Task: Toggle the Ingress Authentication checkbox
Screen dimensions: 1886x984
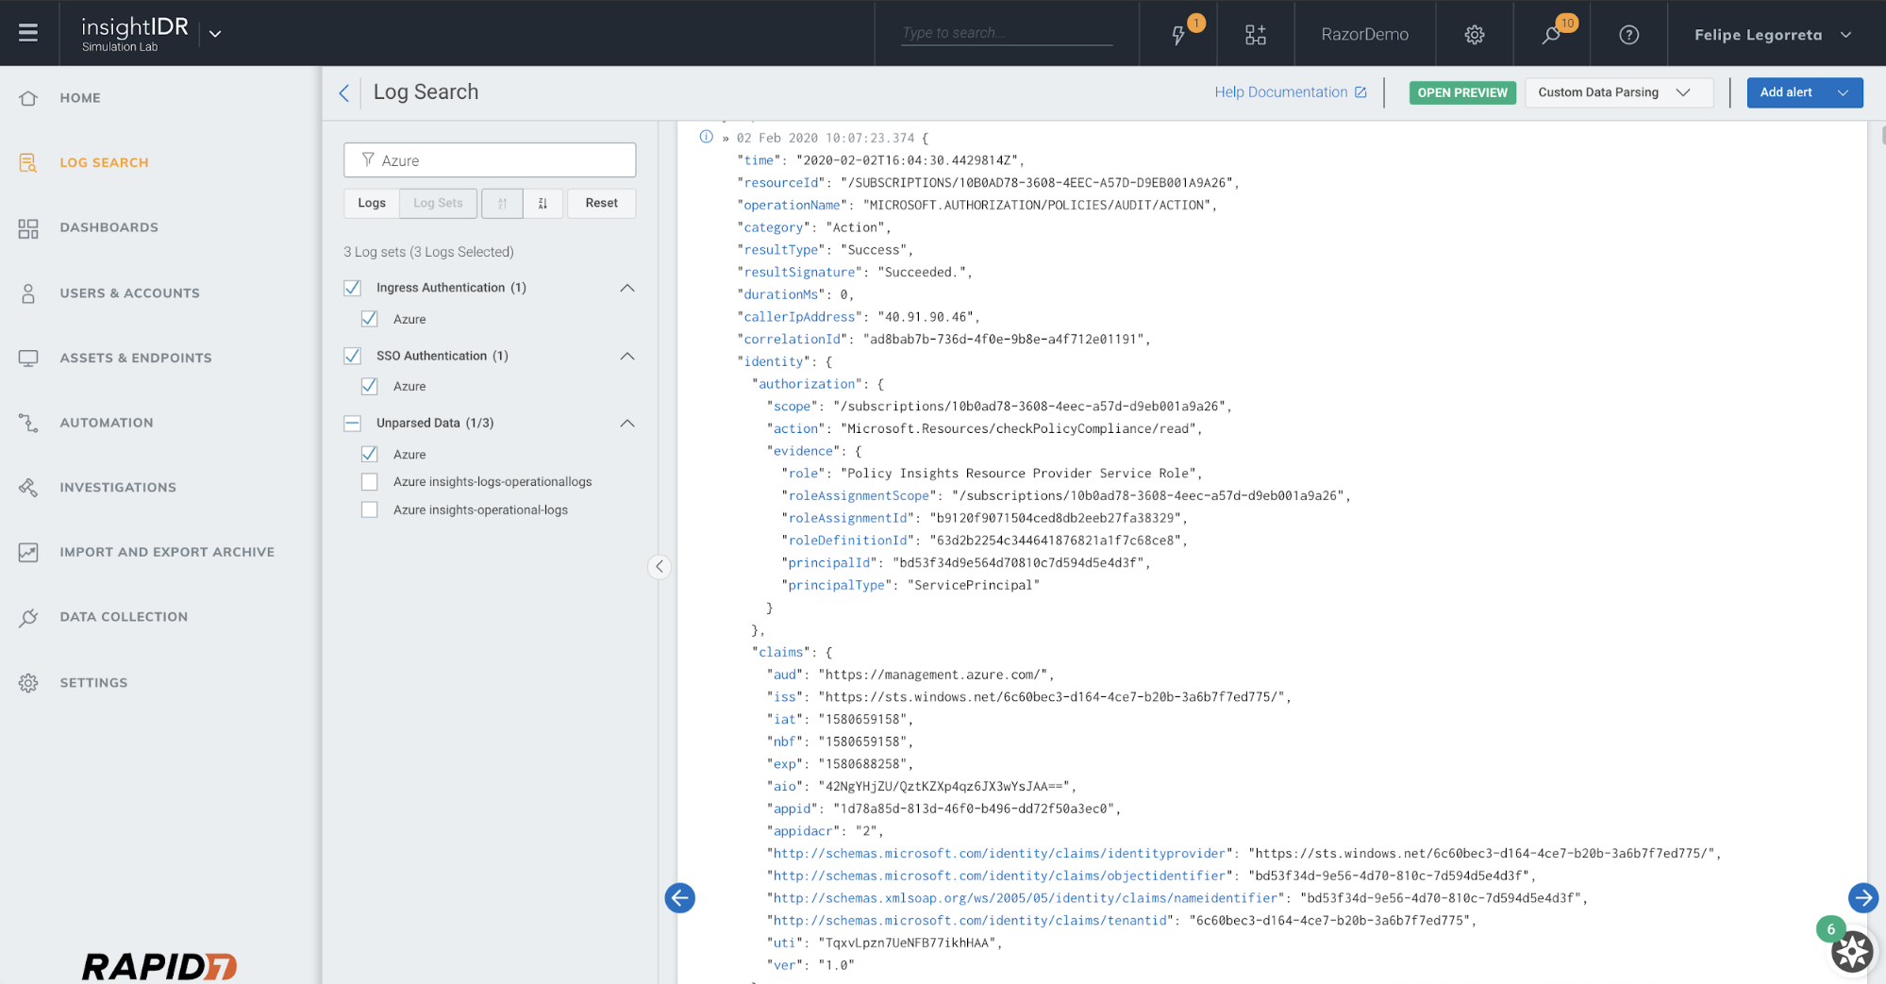Action: 353,288
